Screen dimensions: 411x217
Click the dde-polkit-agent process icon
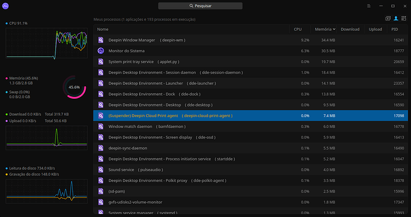tap(101, 180)
